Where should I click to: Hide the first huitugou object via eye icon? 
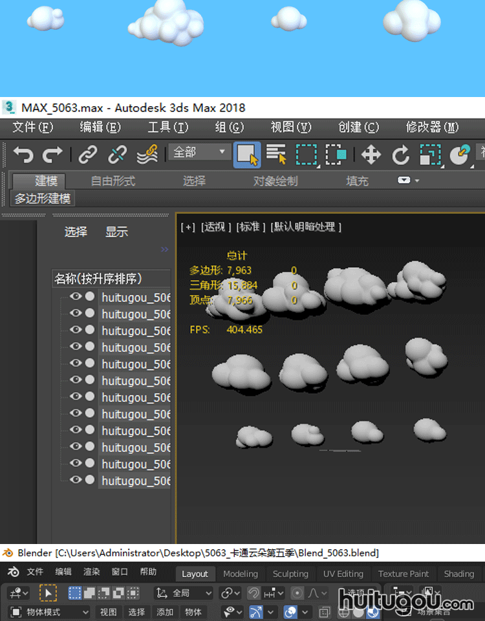click(76, 296)
